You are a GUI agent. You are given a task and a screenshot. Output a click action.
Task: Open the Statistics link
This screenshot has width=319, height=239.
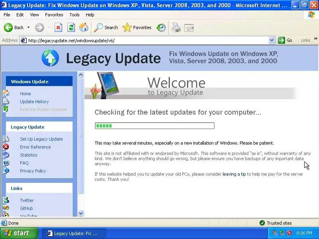click(x=29, y=155)
